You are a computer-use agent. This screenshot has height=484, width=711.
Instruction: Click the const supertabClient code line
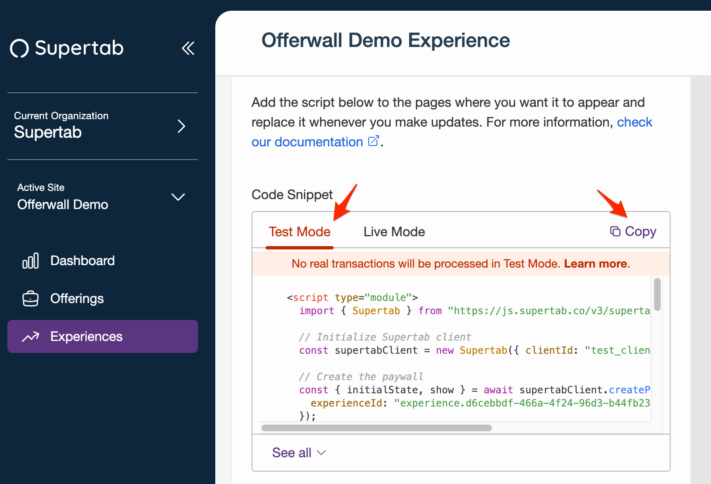[x=475, y=350]
